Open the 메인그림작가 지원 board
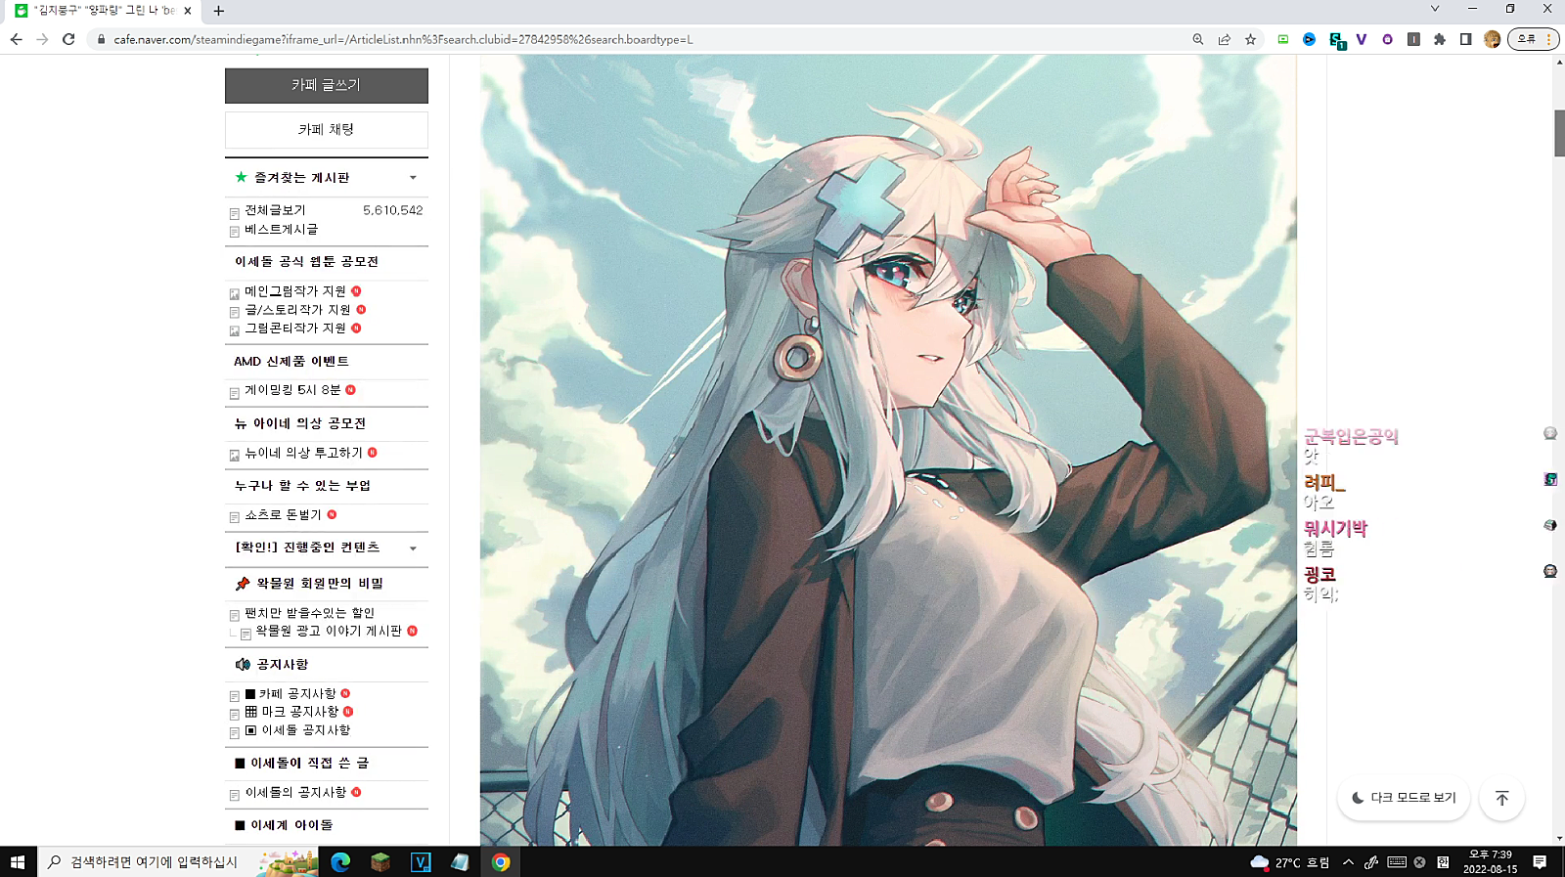 pos(294,291)
